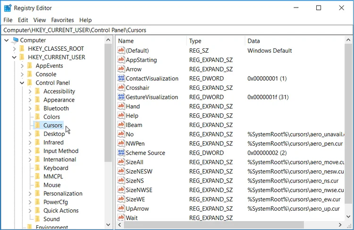
Task: Click the 'Windows Default' data value
Action: (x=270, y=51)
